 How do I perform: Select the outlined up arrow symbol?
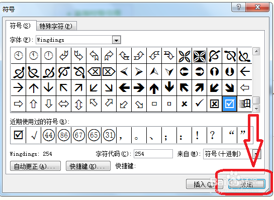[x=33, y=104]
